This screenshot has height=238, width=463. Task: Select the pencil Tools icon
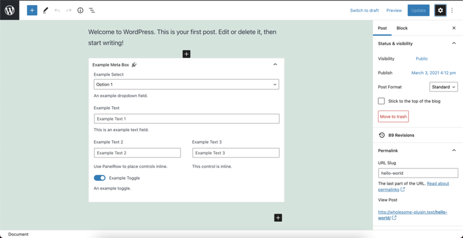pos(45,10)
